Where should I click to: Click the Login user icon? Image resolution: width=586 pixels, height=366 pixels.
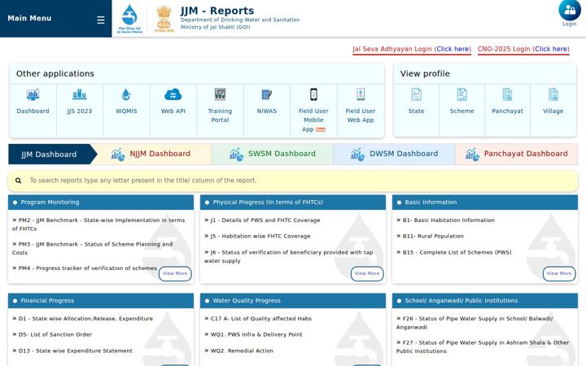click(569, 10)
